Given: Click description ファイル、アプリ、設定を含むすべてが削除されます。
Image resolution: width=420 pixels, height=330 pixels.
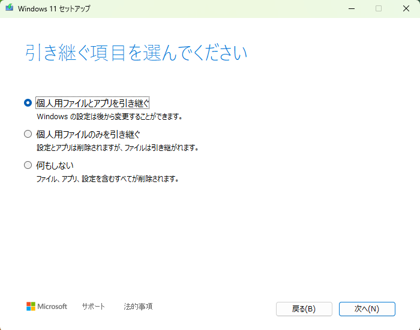Looking at the screenshot, I should coord(107,178).
